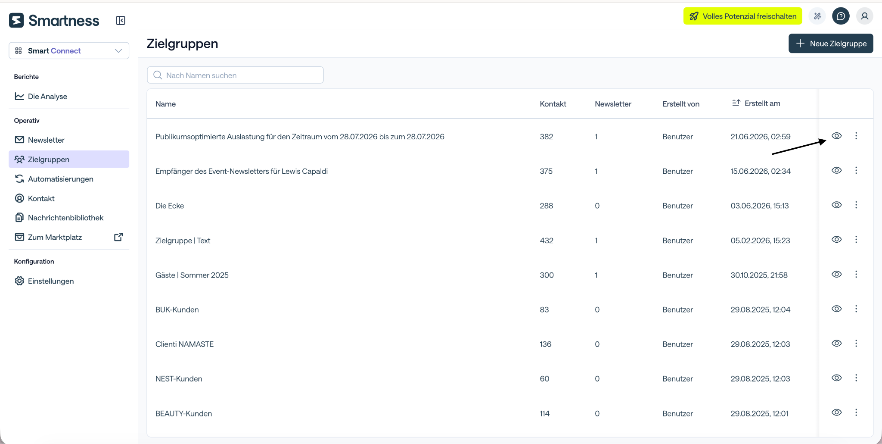The image size is (882, 444).
Task: Open more options for NEST-Kunden row
Action: [x=856, y=378]
